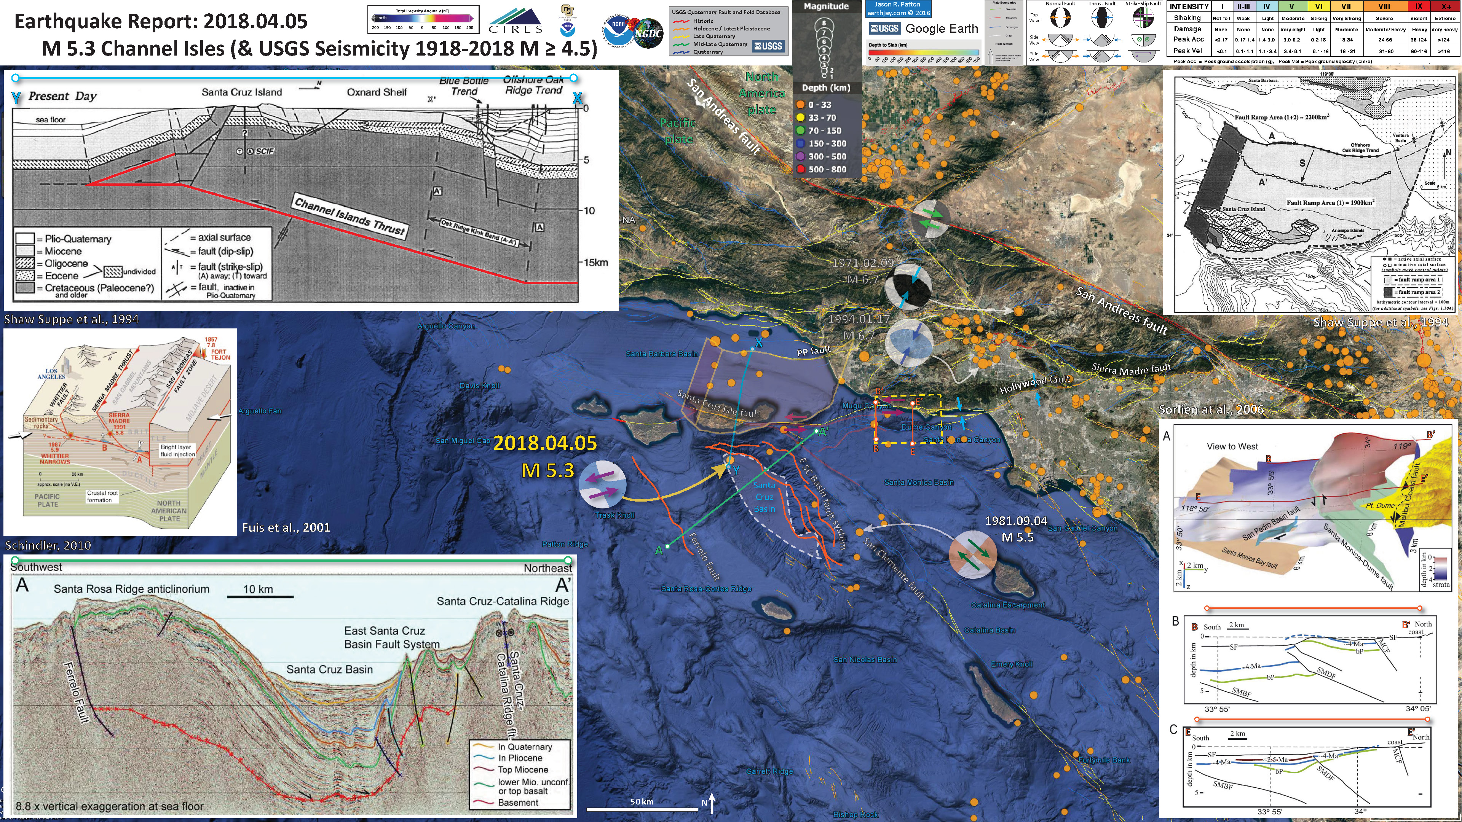Click the 1994.01.17 M 6.7 focal mechanism

[x=909, y=342]
